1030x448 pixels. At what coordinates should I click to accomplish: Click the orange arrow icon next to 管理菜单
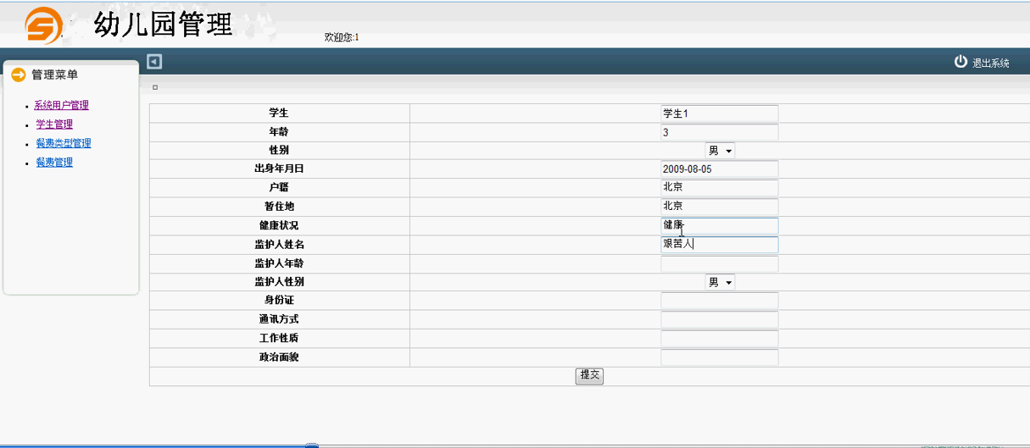click(x=19, y=75)
